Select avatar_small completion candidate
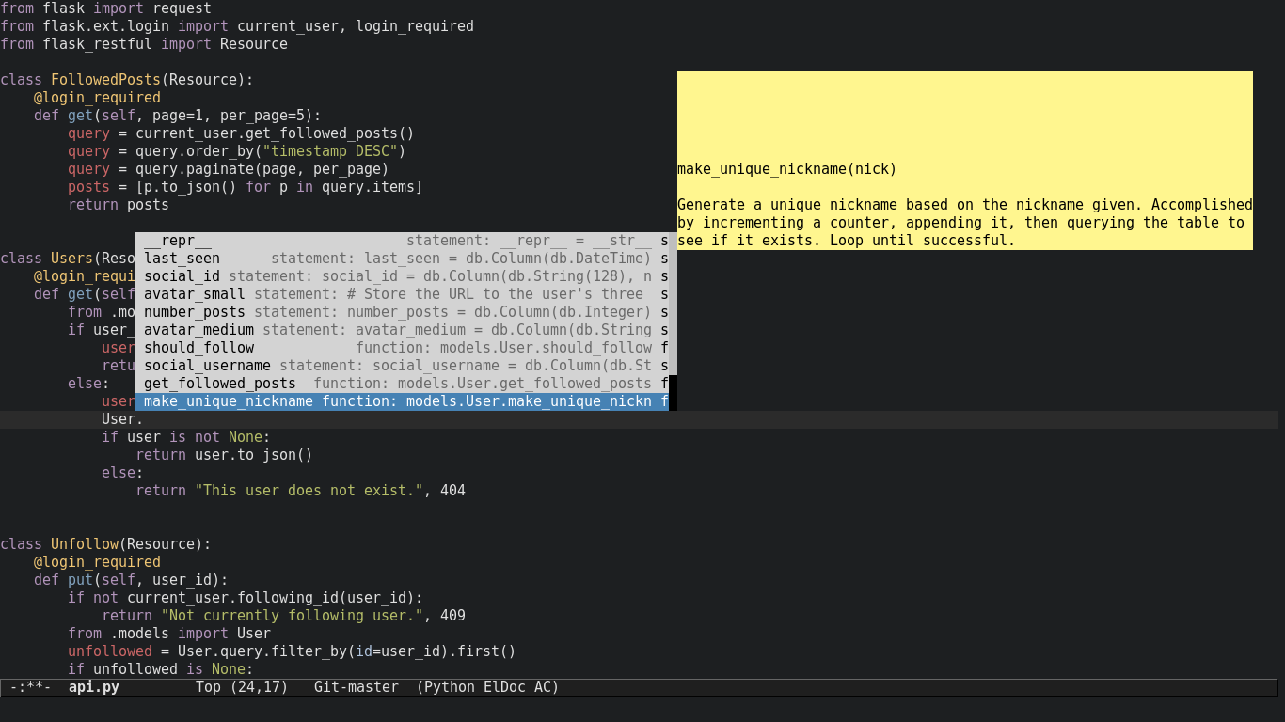Image resolution: width=1285 pixels, height=722 pixels. click(402, 294)
